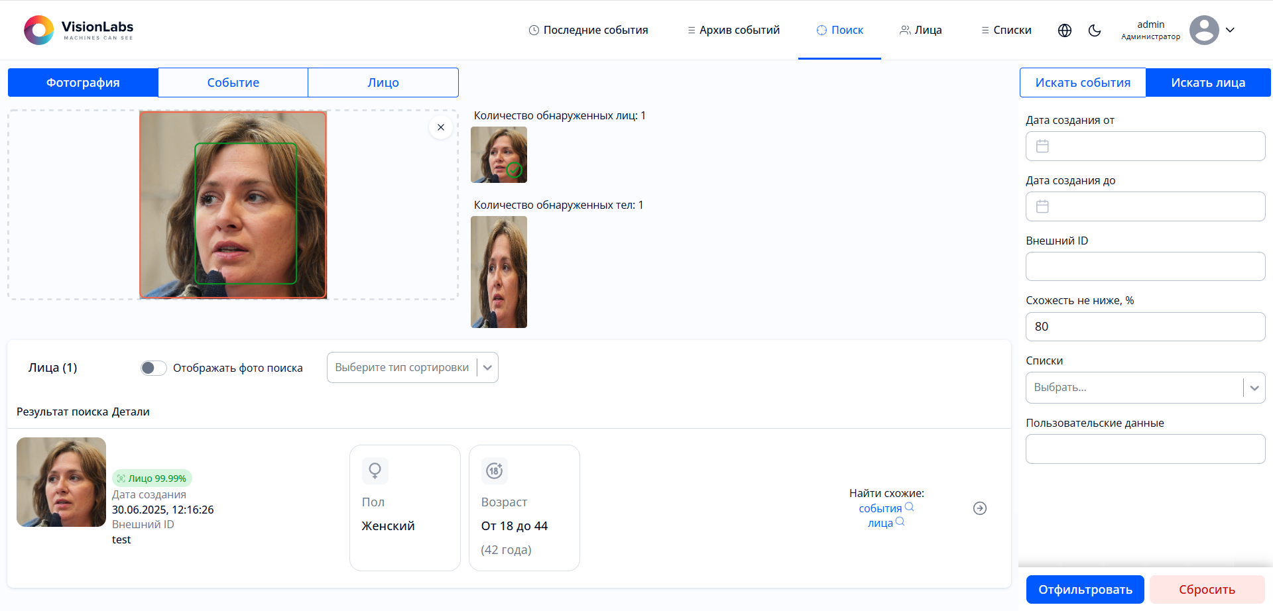Click calendar icon in 'Дата создания от' field
Screen dimensions: 1273x611
[x=1042, y=146]
